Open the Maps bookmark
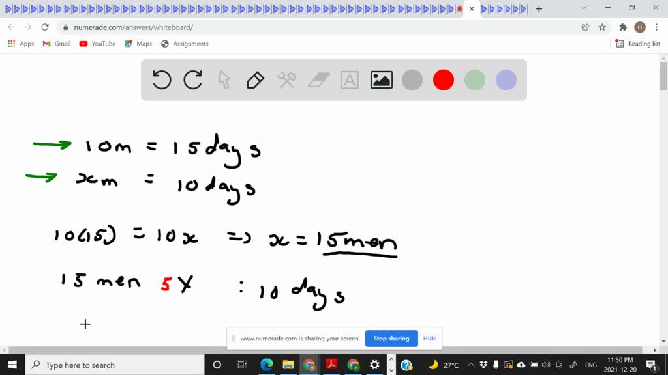The width and height of the screenshot is (668, 375). 138,44
